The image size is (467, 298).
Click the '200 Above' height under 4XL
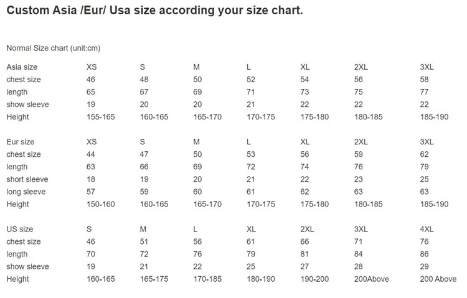point(438,279)
